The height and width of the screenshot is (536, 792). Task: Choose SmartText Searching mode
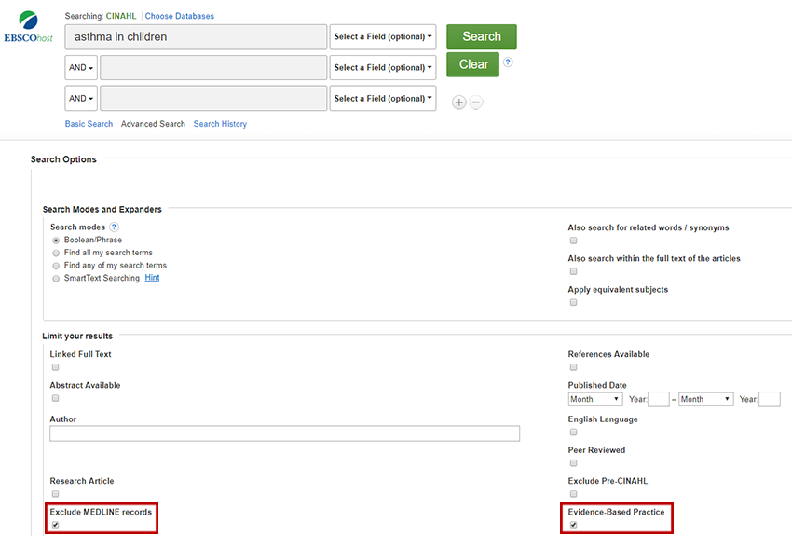(x=56, y=279)
